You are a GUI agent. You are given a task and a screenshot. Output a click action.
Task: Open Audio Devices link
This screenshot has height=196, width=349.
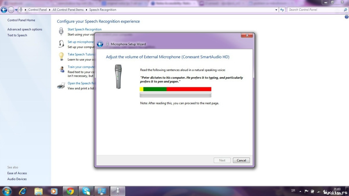tap(17, 179)
